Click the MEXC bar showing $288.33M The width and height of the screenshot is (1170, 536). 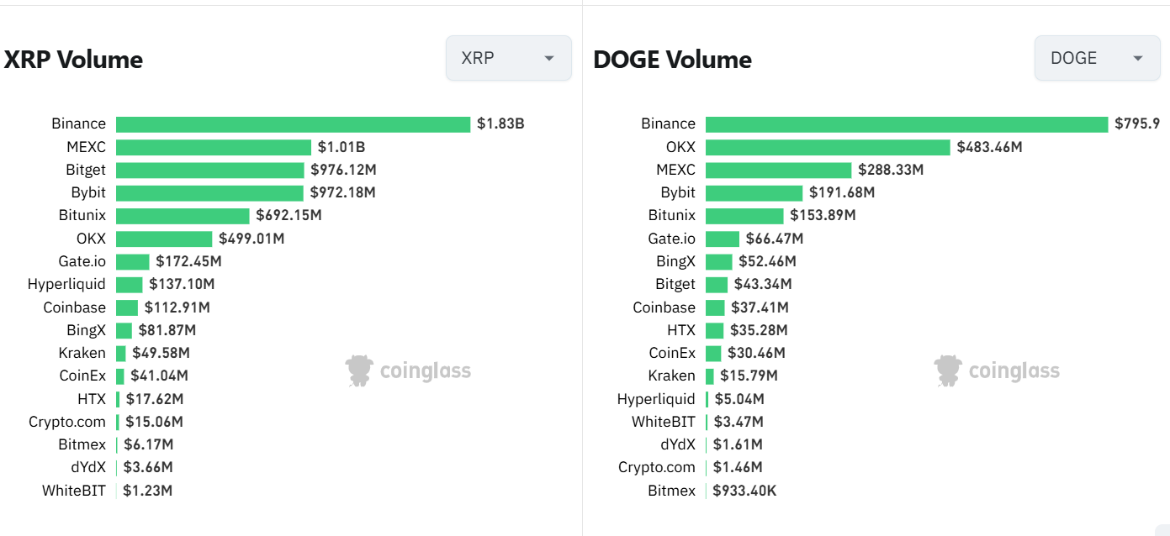pos(778,170)
